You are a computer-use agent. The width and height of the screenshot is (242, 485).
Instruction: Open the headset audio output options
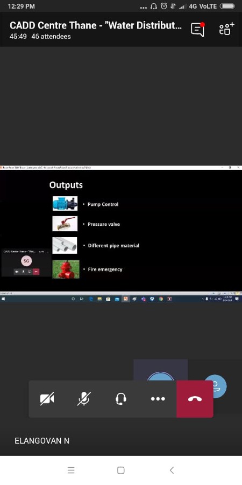(120, 399)
